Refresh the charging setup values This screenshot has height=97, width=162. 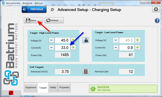pos(54,20)
